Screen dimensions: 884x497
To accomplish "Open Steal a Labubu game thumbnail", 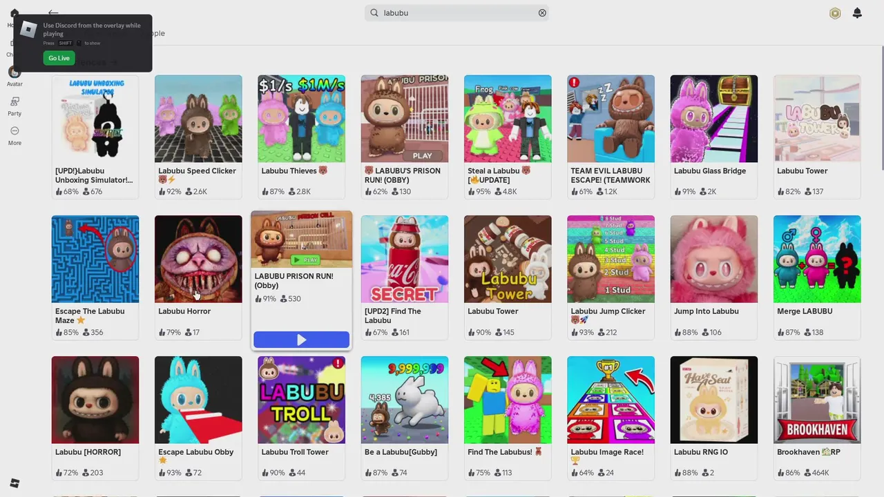I will [508, 119].
